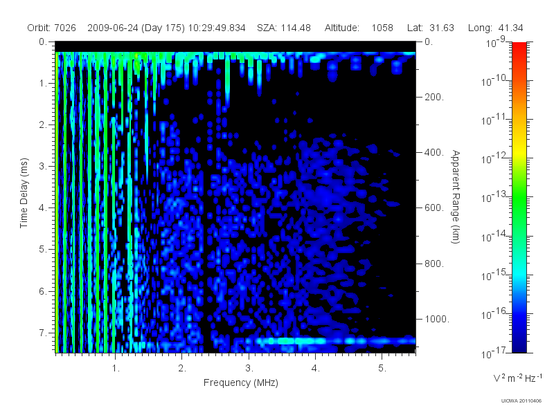
Task: Click the 4. tick on time delay axis
Action: pyautogui.click(x=43, y=208)
